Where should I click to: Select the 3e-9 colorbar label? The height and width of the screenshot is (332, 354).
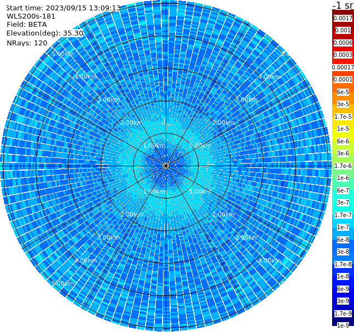[x=343, y=301]
